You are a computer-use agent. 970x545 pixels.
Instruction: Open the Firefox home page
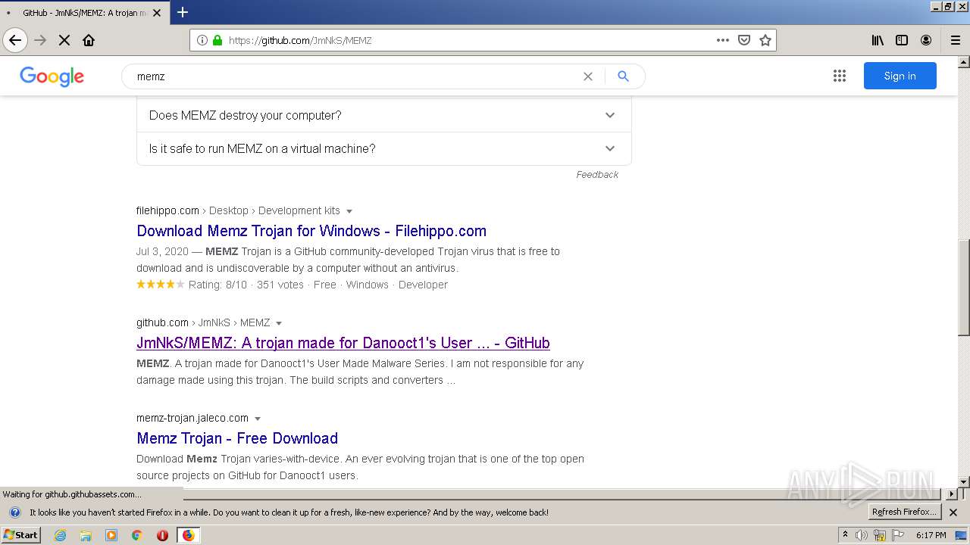pos(89,40)
